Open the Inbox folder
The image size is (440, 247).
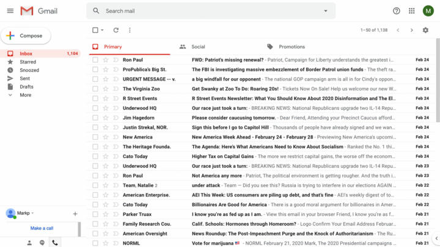coord(41,54)
